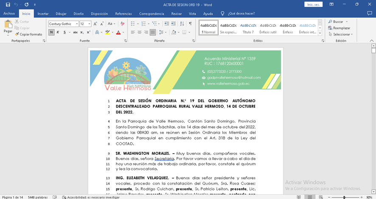Toggle the justify alignment button
Viewport: 376px width, 199px height.
tap(153, 32)
